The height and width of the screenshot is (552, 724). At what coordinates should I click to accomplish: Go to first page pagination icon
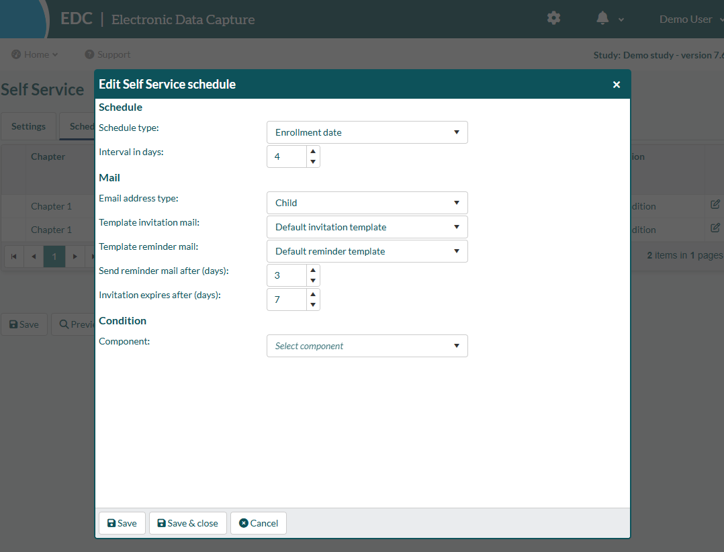(14, 256)
